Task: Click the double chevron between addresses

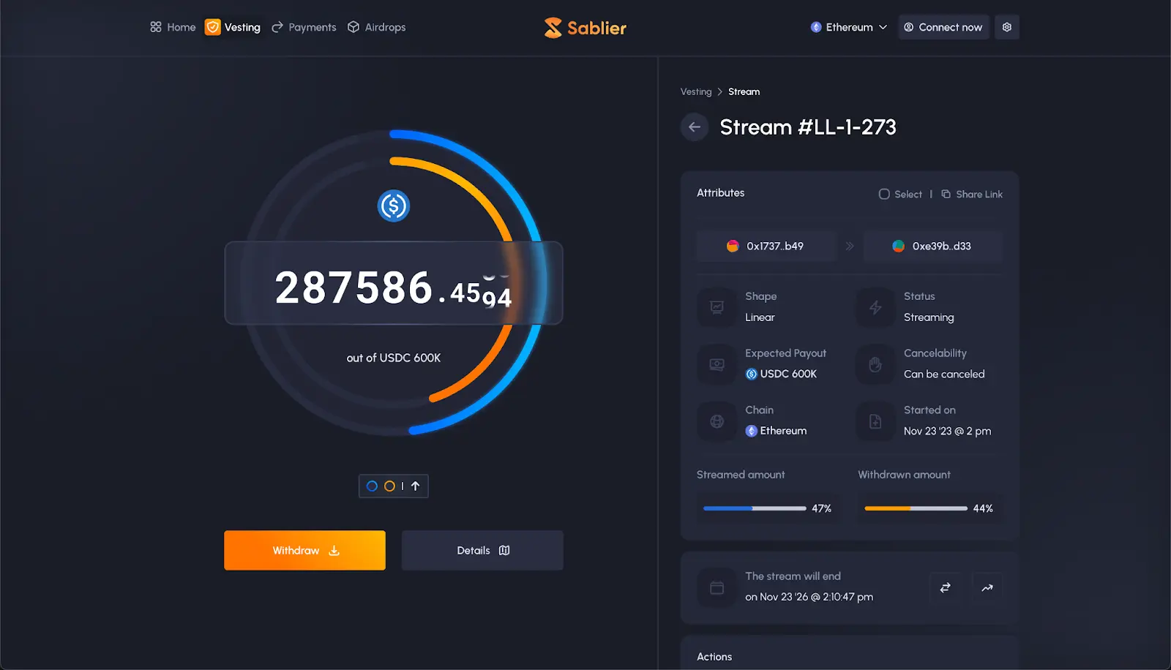Action: click(x=850, y=246)
